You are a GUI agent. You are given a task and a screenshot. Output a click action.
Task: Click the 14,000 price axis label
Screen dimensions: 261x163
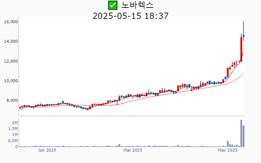point(11,41)
